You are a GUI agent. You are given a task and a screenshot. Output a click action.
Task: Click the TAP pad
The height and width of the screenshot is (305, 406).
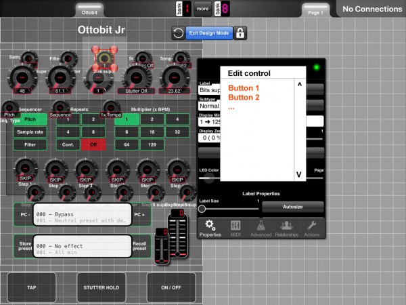point(32,287)
